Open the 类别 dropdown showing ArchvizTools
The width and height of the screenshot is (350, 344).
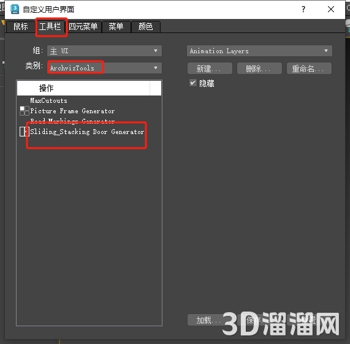[x=104, y=68]
